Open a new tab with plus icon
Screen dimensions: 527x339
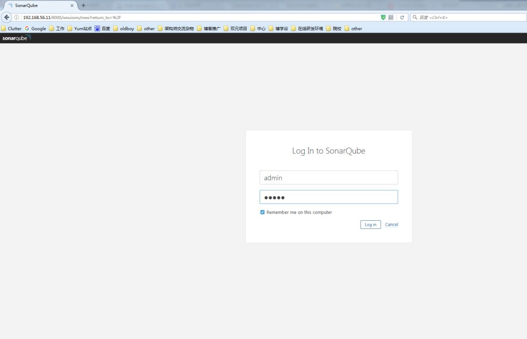tap(83, 5)
